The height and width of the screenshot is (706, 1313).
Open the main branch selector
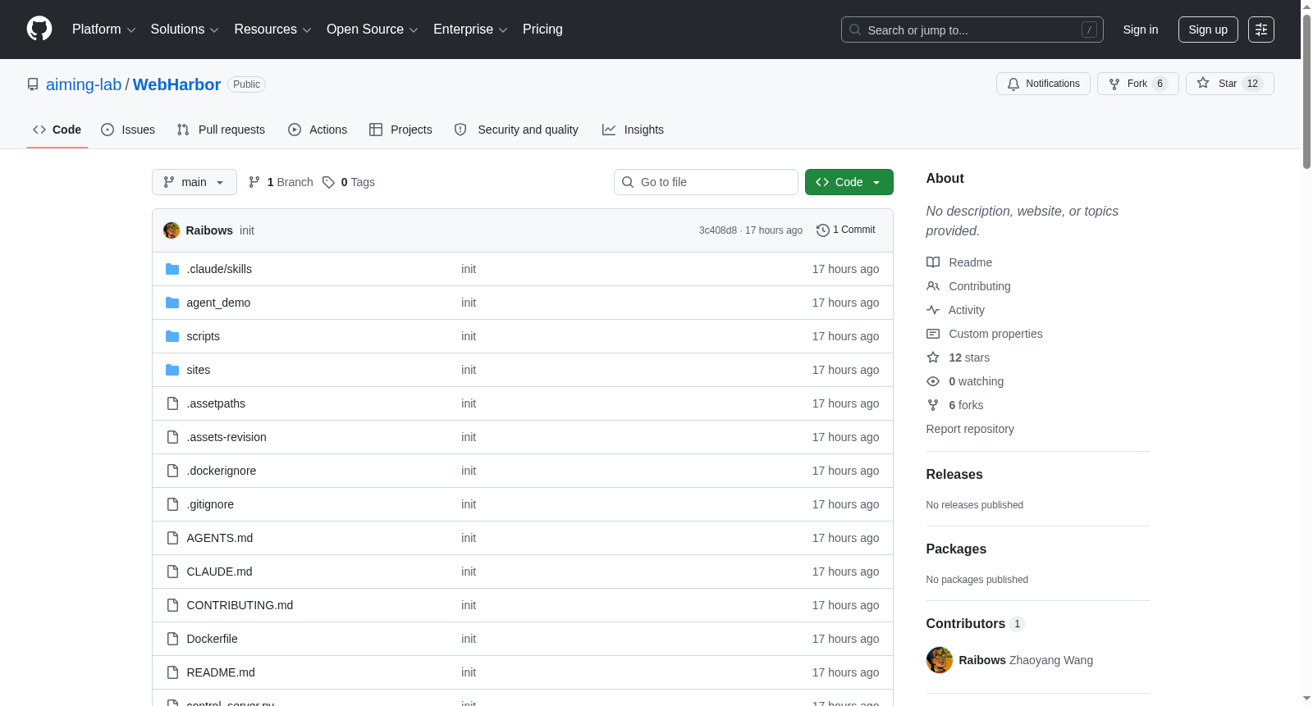click(x=194, y=182)
